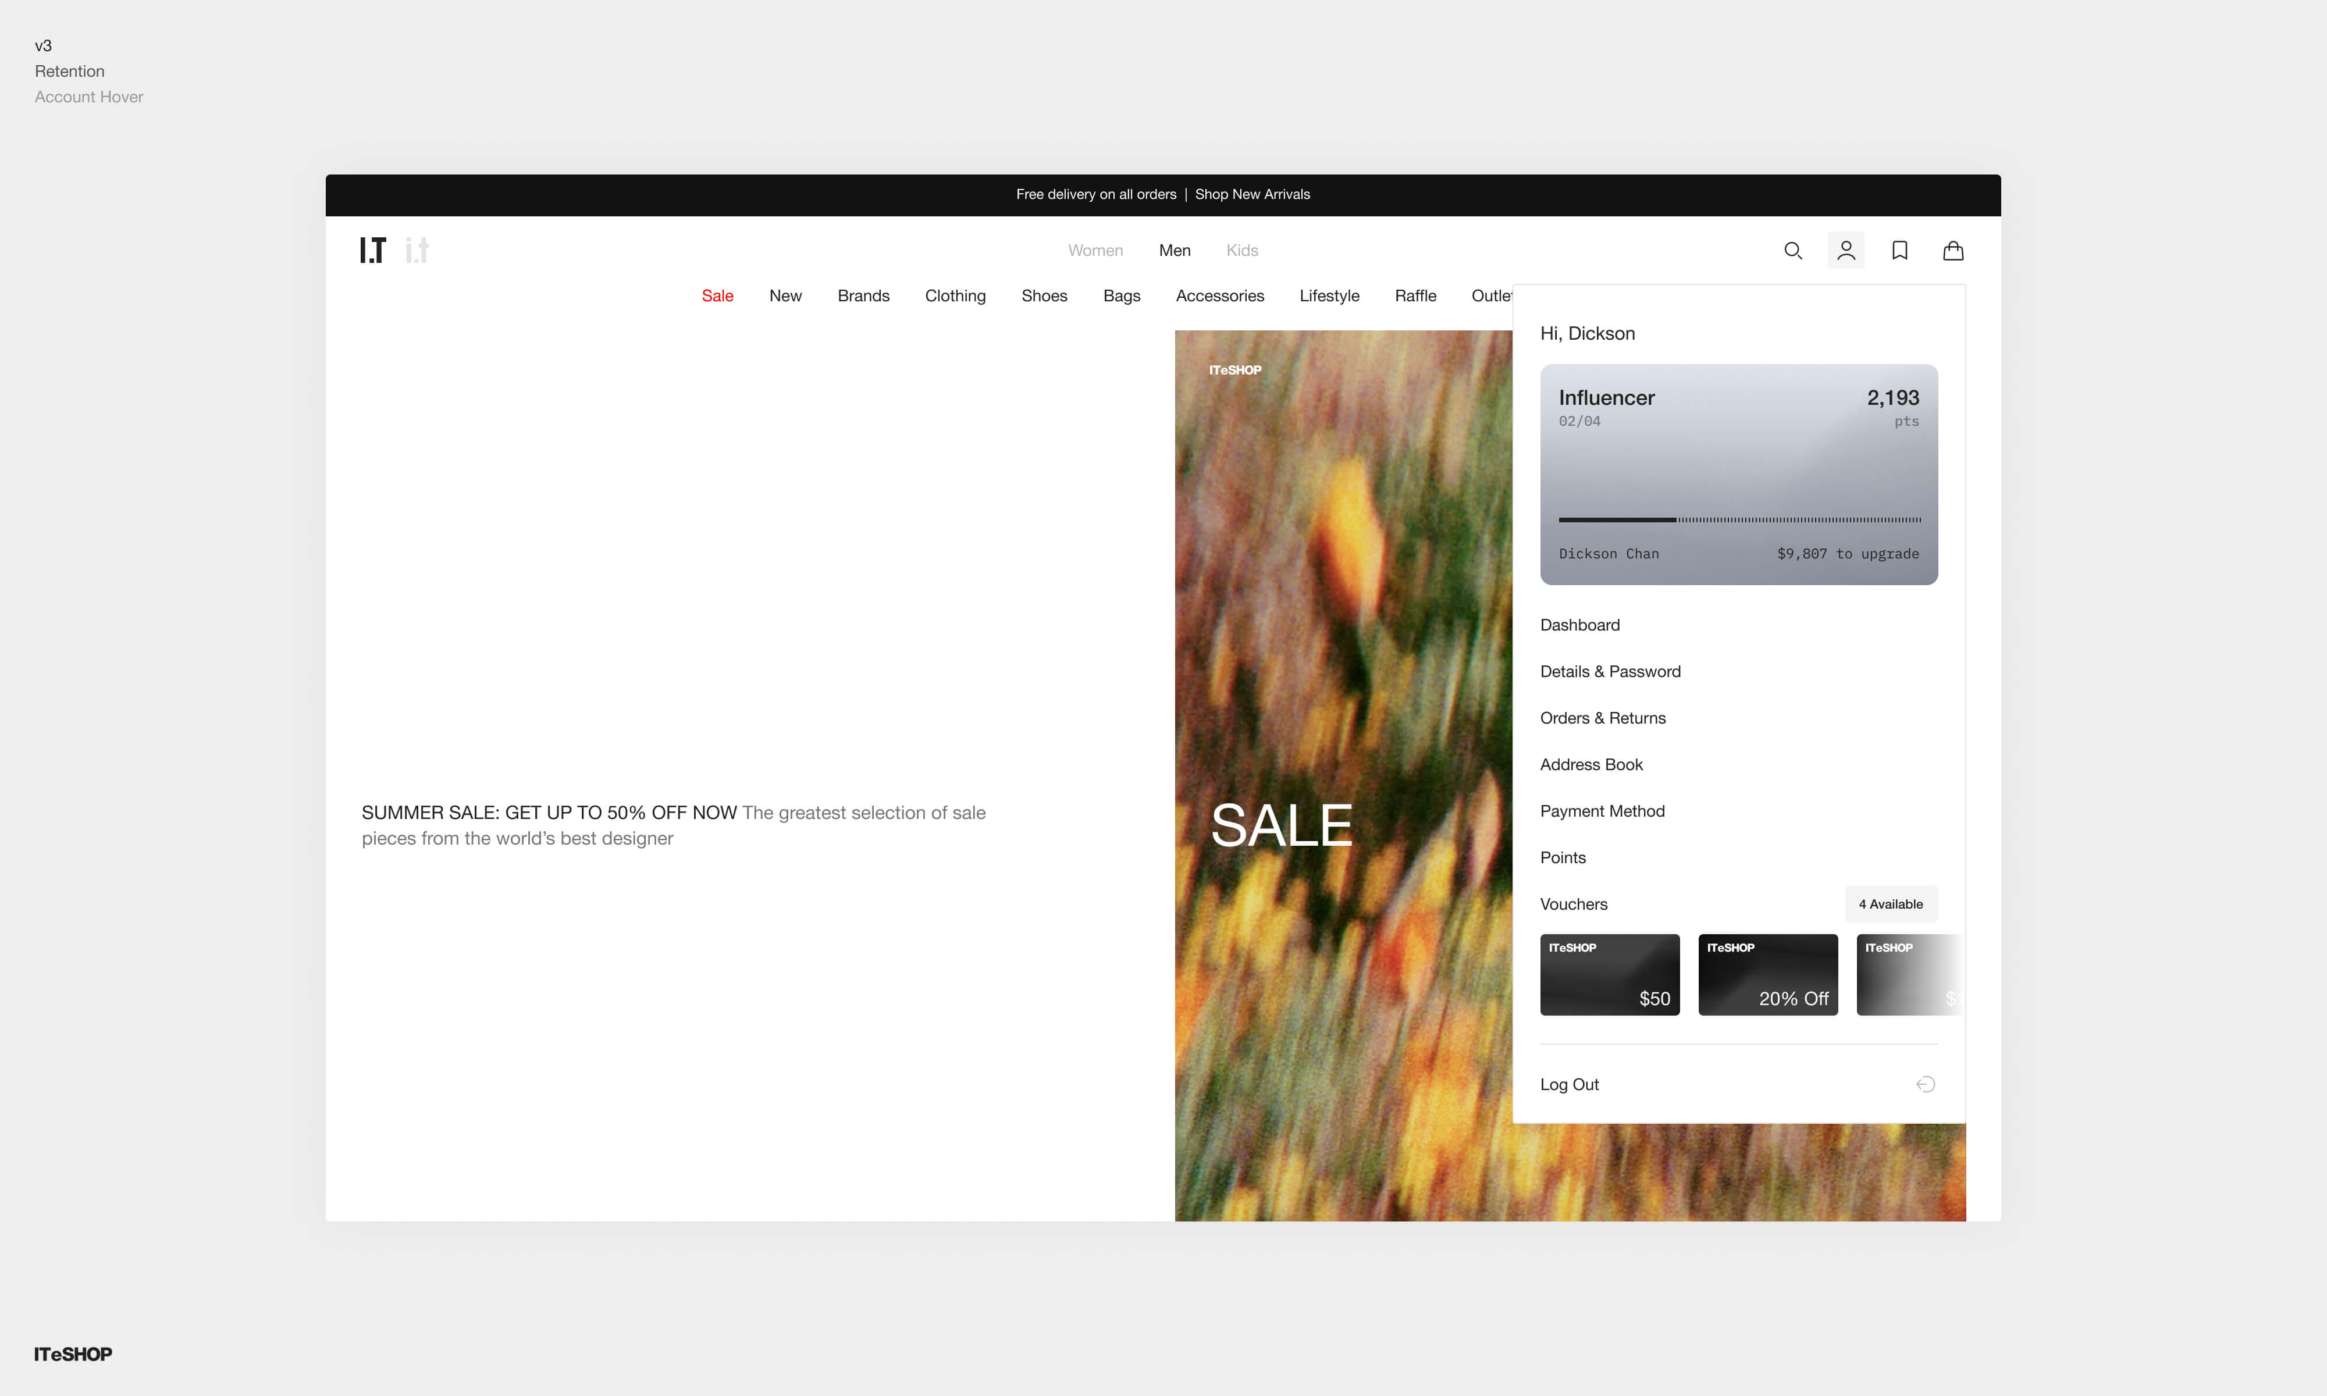Click Log Out
This screenshot has width=2327, height=1396.
tap(1569, 1085)
